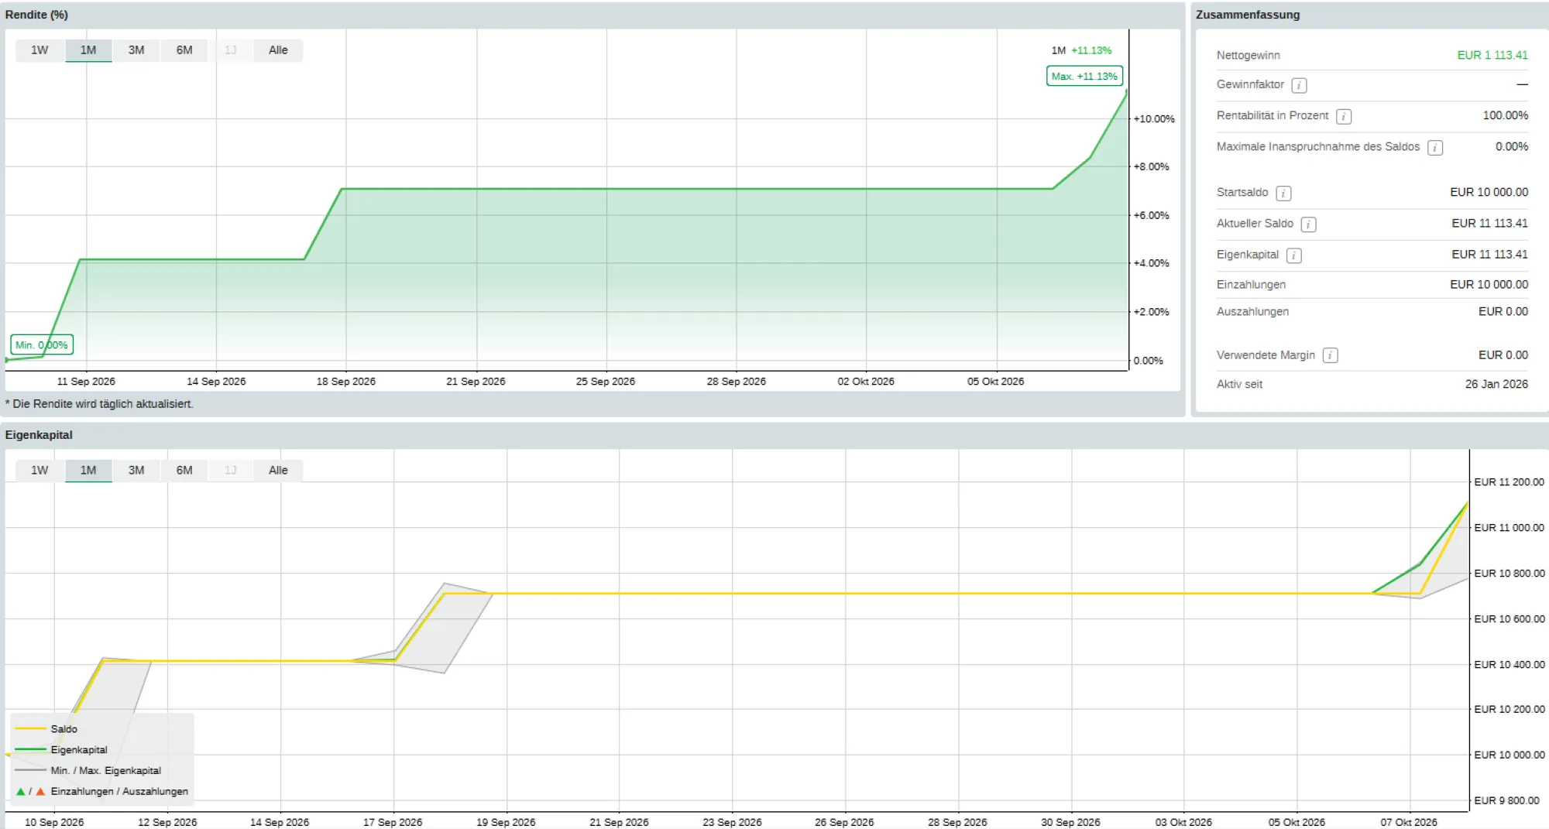Click the Saldo legend entry
This screenshot has width=1549, height=829.
(46, 729)
